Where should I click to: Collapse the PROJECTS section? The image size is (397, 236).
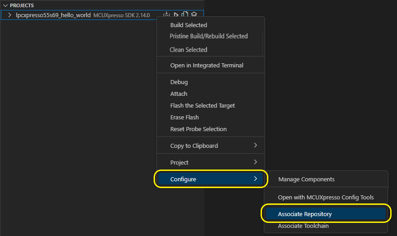point(5,5)
